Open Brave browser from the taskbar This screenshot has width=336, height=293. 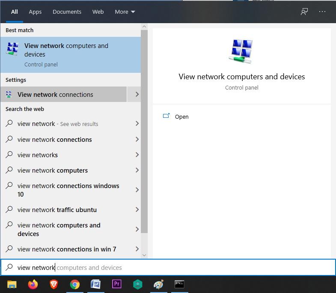(x=54, y=284)
